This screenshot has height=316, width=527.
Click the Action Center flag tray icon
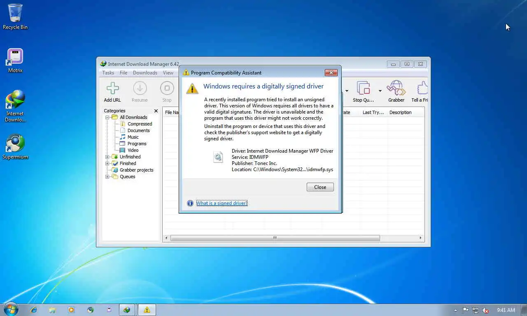click(465, 310)
